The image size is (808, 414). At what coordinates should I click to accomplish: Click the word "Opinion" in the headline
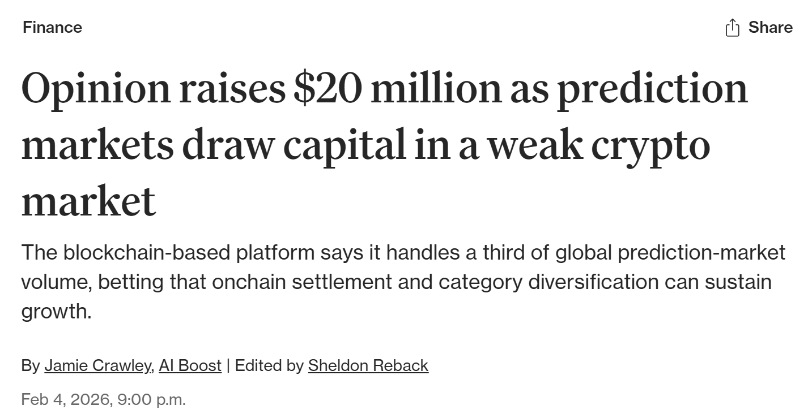pyautogui.click(x=95, y=89)
